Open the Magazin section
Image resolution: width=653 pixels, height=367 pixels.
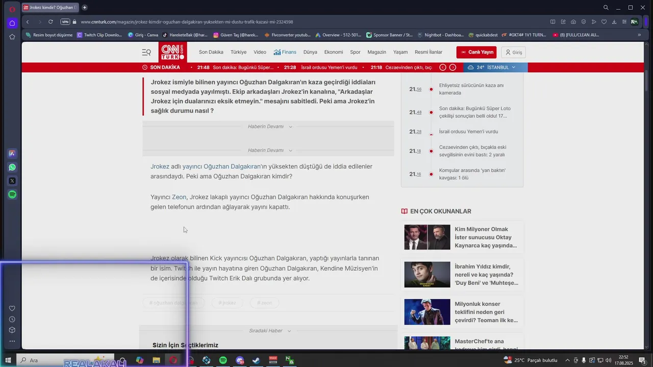(376, 52)
